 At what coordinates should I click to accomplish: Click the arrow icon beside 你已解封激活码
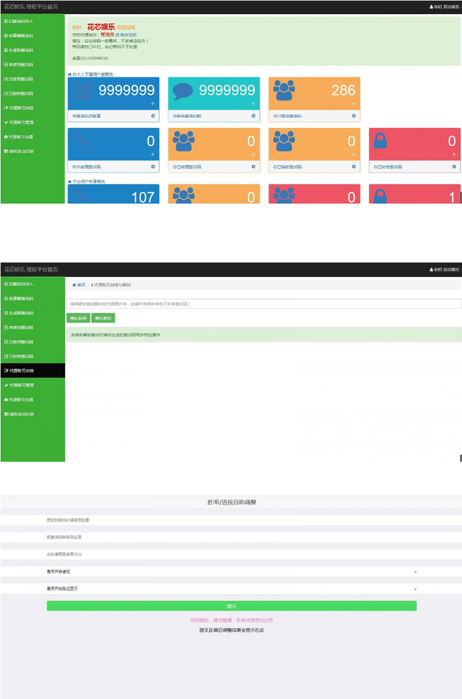pyautogui.click(x=354, y=167)
